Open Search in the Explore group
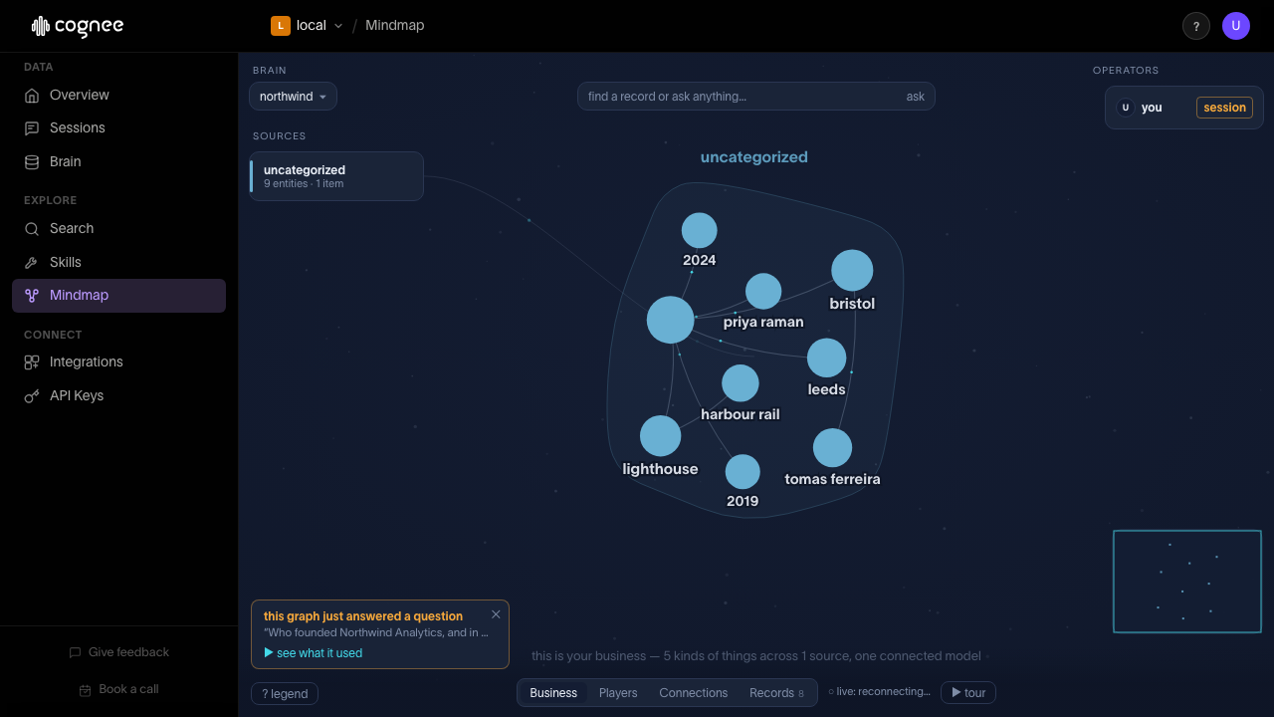The height and width of the screenshot is (717, 1274). pyautogui.click(x=118, y=228)
